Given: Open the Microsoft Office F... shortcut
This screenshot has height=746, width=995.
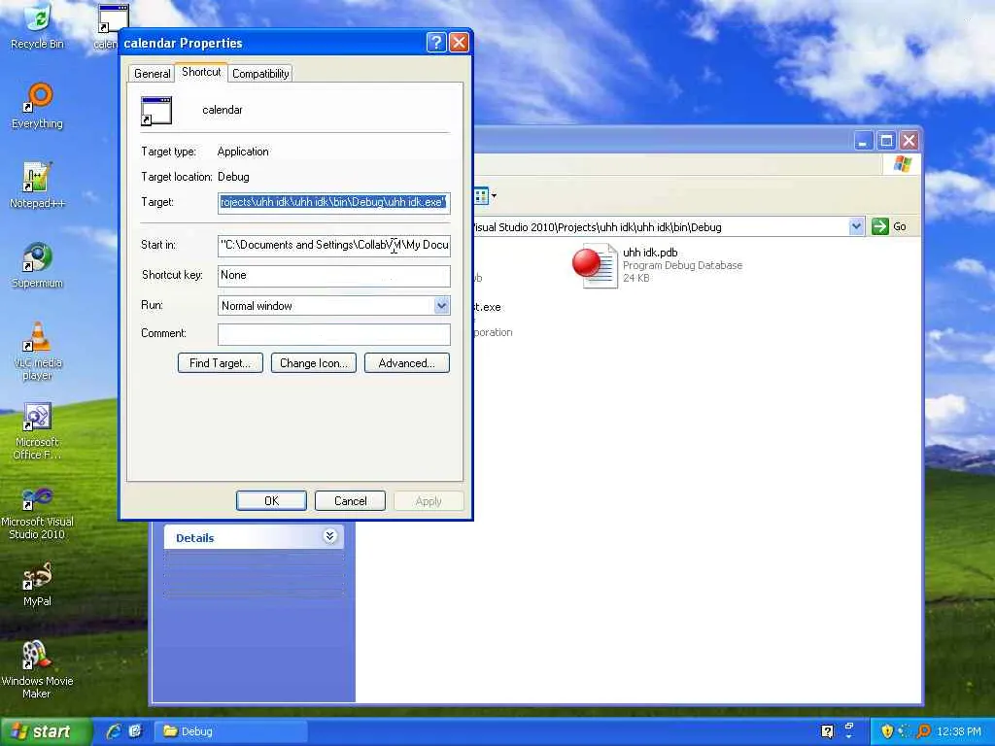Looking at the screenshot, I should pos(37,430).
